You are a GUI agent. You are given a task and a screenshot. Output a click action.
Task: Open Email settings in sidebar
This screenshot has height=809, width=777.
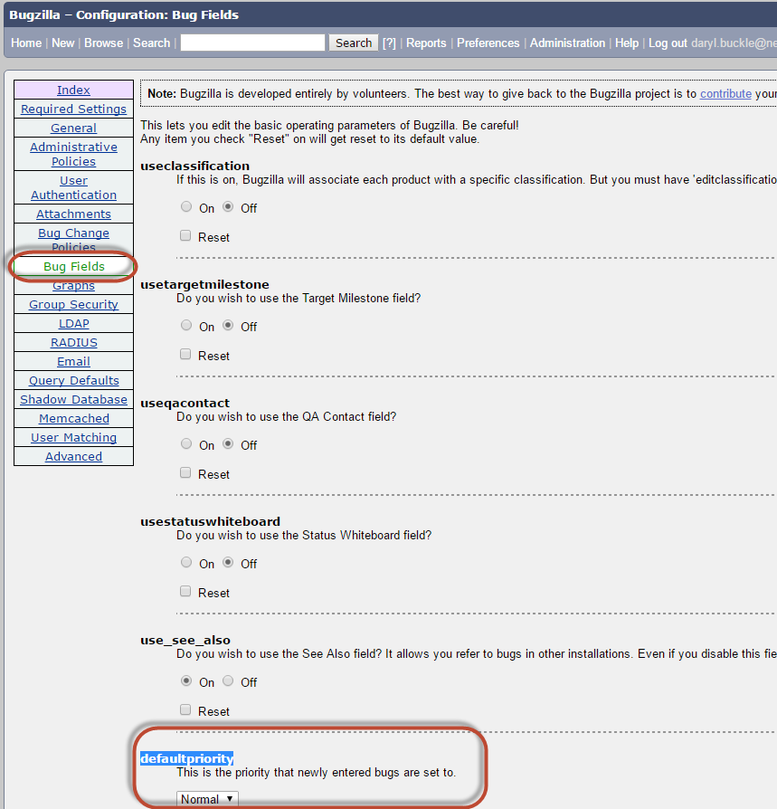click(74, 362)
